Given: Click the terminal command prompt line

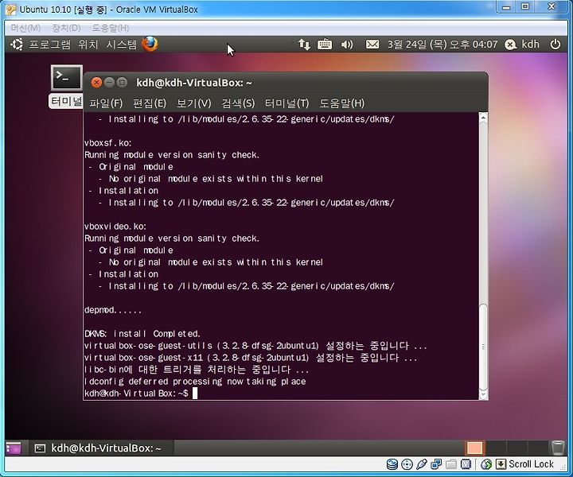Looking at the screenshot, I should click(x=141, y=393).
